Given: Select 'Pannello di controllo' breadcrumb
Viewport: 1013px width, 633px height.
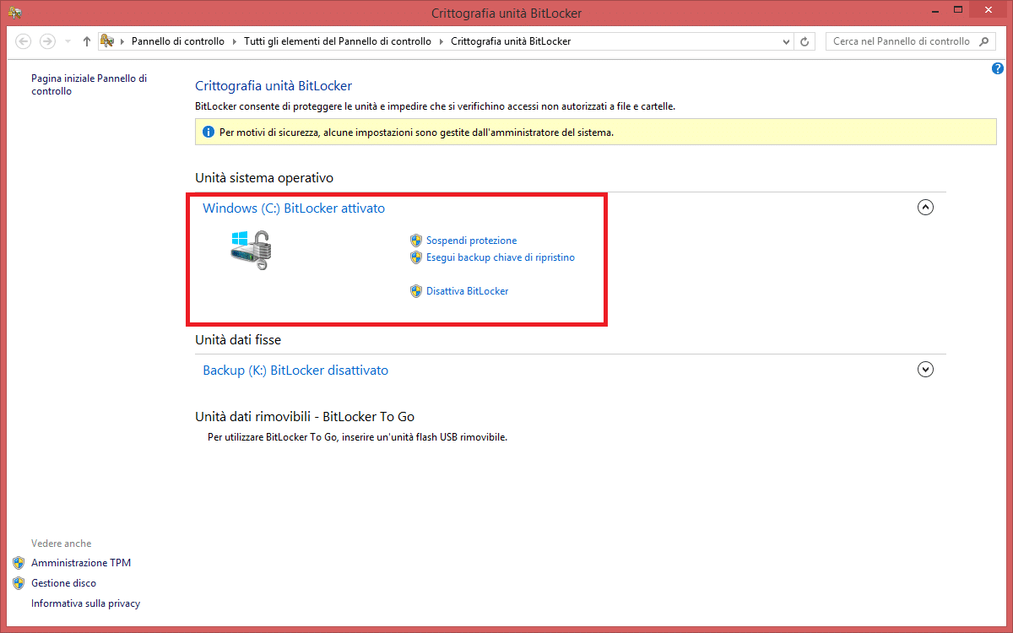Looking at the screenshot, I should point(178,41).
